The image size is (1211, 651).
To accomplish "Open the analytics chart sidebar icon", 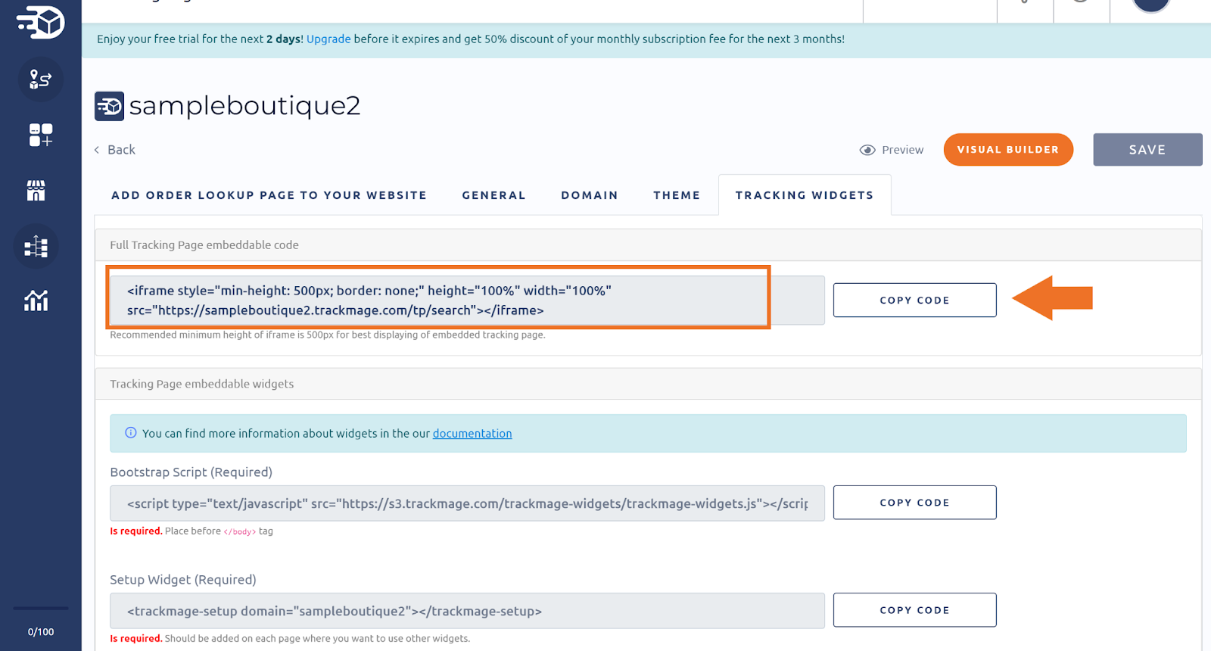I will (36, 301).
